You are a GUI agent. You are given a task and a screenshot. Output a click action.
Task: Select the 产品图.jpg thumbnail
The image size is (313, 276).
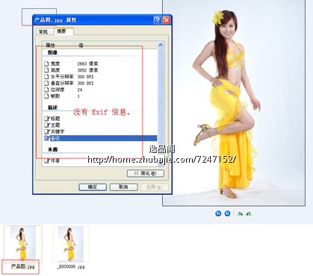point(23,244)
